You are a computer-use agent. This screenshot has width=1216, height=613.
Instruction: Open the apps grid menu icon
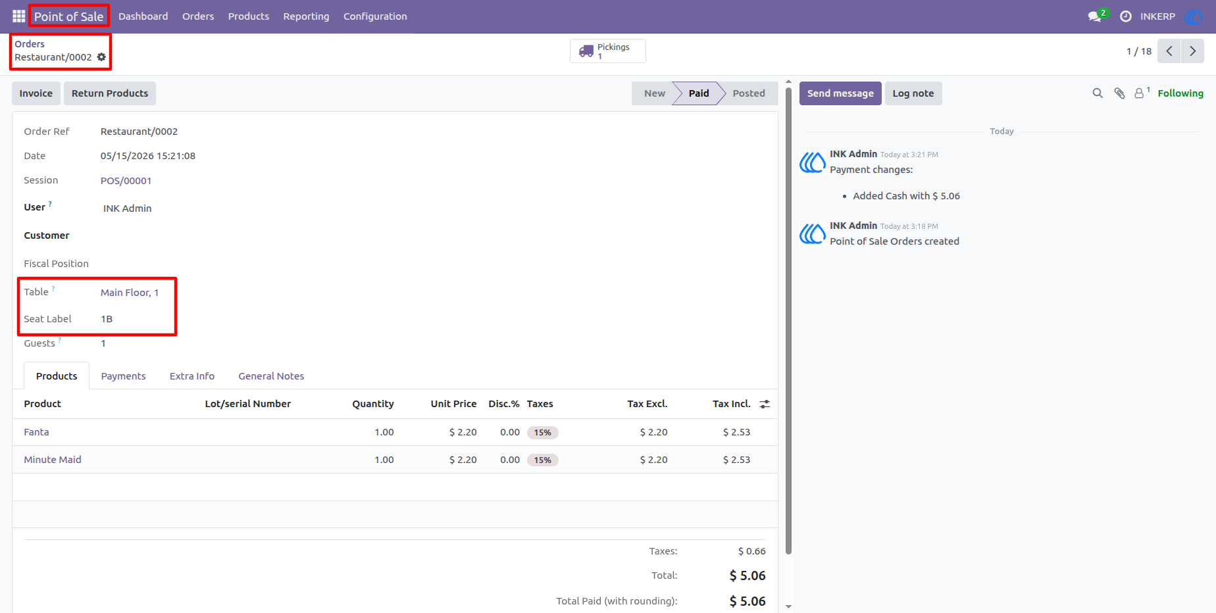tap(18, 16)
